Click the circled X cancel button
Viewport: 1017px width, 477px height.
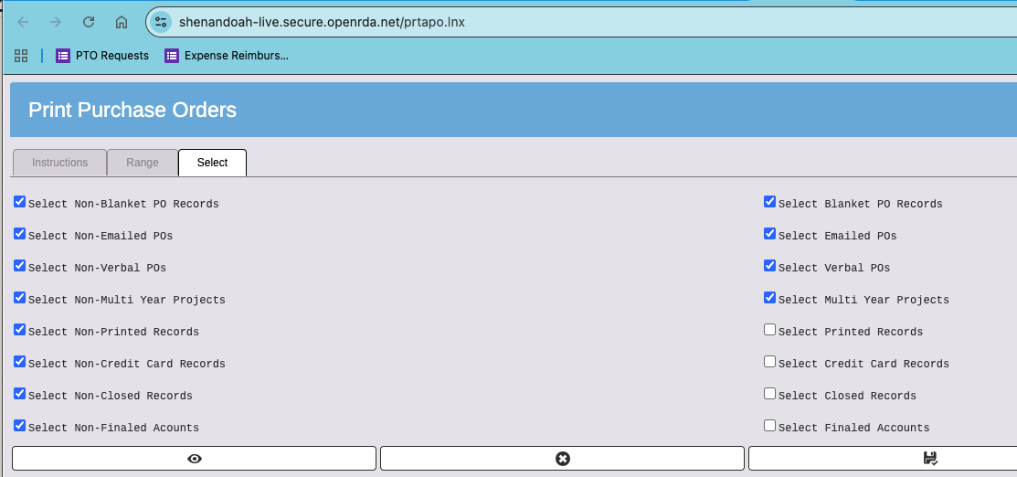pyautogui.click(x=562, y=458)
